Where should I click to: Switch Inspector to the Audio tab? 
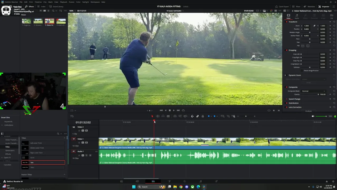[x=297, y=16]
